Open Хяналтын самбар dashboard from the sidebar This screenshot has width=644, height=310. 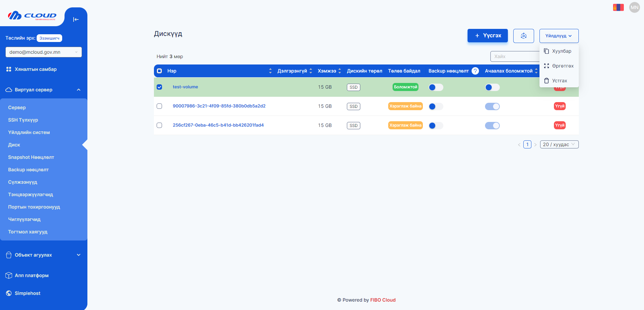pyautogui.click(x=36, y=69)
